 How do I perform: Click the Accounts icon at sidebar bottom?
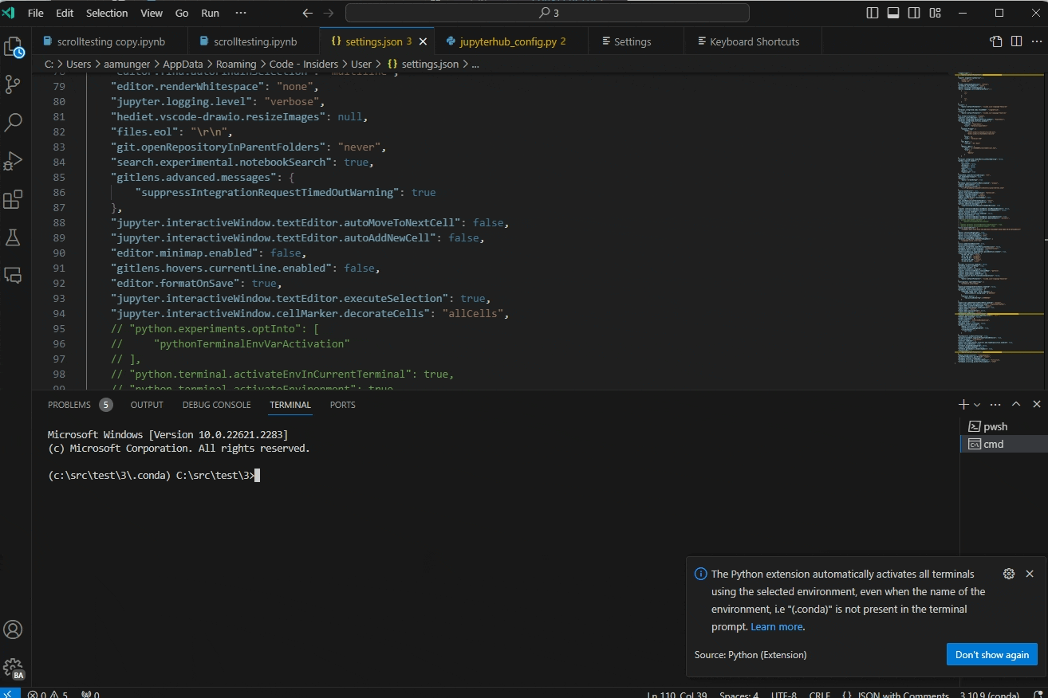(x=13, y=629)
